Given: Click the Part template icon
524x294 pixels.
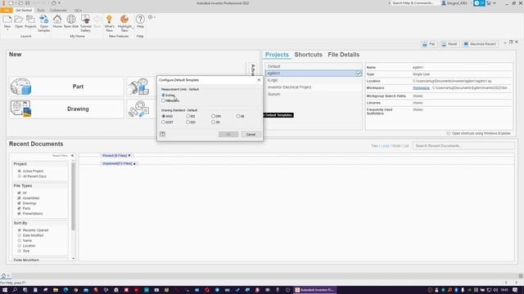Looking at the screenshot, I should [x=20, y=87].
